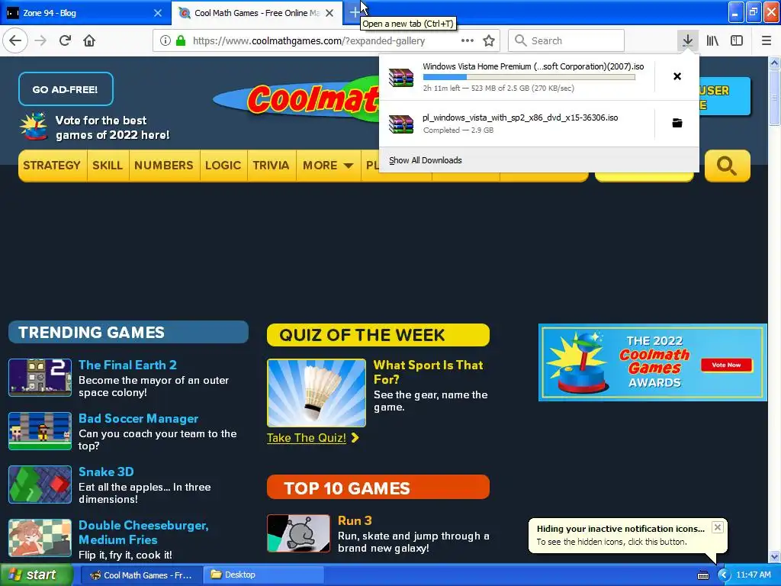The image size is (781, 586).
Task: Click Bad Soccer Manager thumbnail
Action: coord(40,431)
